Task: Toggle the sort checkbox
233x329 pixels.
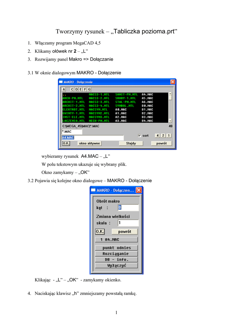Action: (x=139, y=136)
